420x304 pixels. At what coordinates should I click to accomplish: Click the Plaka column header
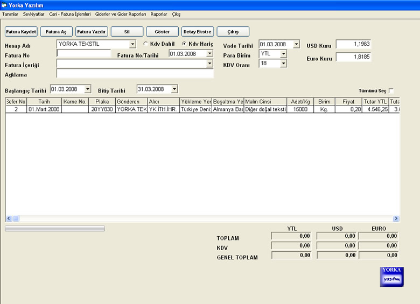102,102
